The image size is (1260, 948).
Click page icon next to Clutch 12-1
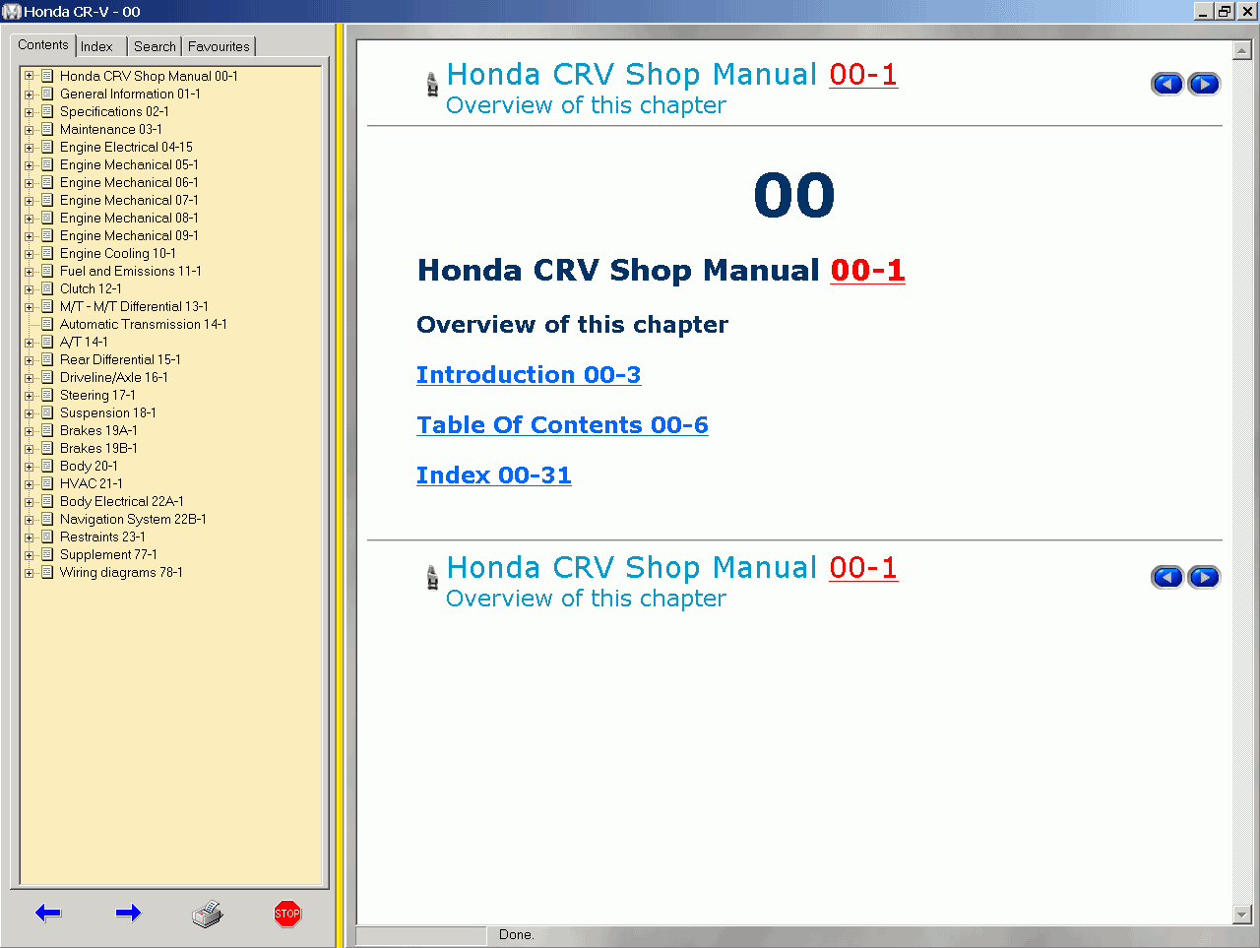click(46, 288)
